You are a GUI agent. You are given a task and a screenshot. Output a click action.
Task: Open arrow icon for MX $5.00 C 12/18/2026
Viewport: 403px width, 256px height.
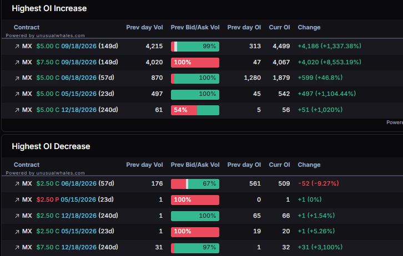tap(17, 110)
